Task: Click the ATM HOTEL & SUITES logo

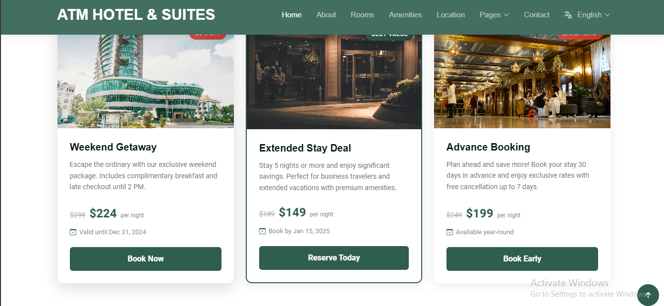Action: pos(136,15)
